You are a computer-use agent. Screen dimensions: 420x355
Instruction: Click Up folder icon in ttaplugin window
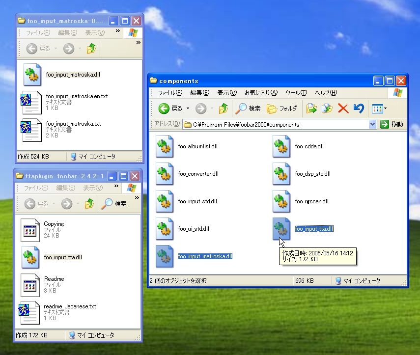(x=89, y=204)
